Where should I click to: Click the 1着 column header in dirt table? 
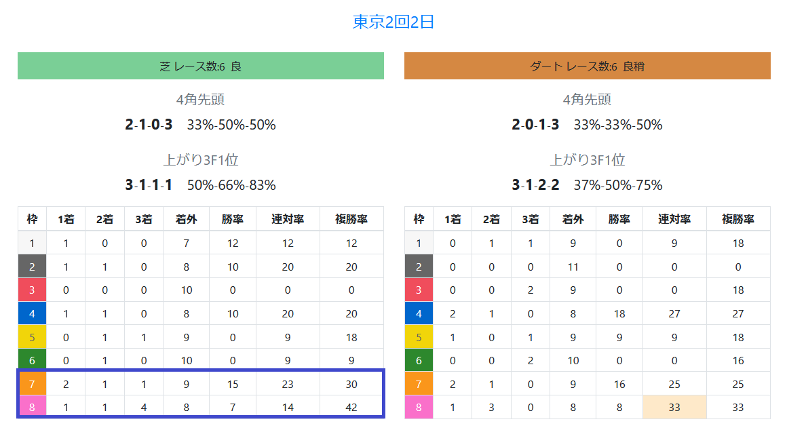coord(453,219)
